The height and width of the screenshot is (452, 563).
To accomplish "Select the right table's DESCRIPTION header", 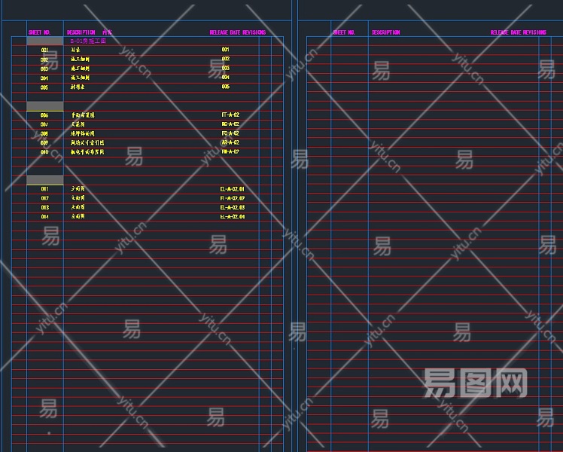I will click(385, 32).
